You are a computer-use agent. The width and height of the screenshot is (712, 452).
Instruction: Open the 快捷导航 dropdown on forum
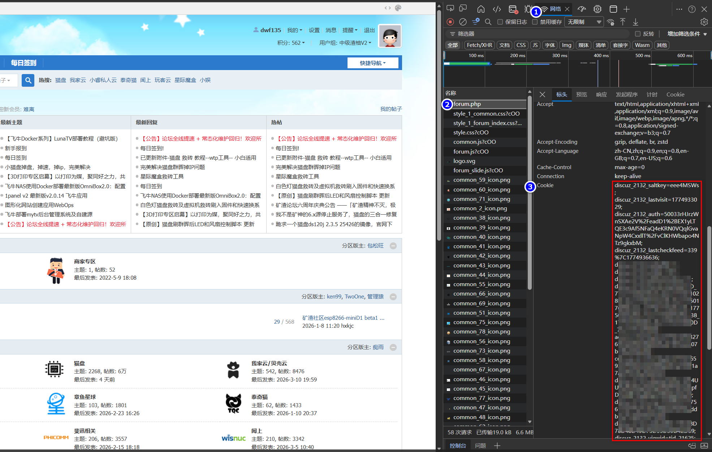[373, 63]
